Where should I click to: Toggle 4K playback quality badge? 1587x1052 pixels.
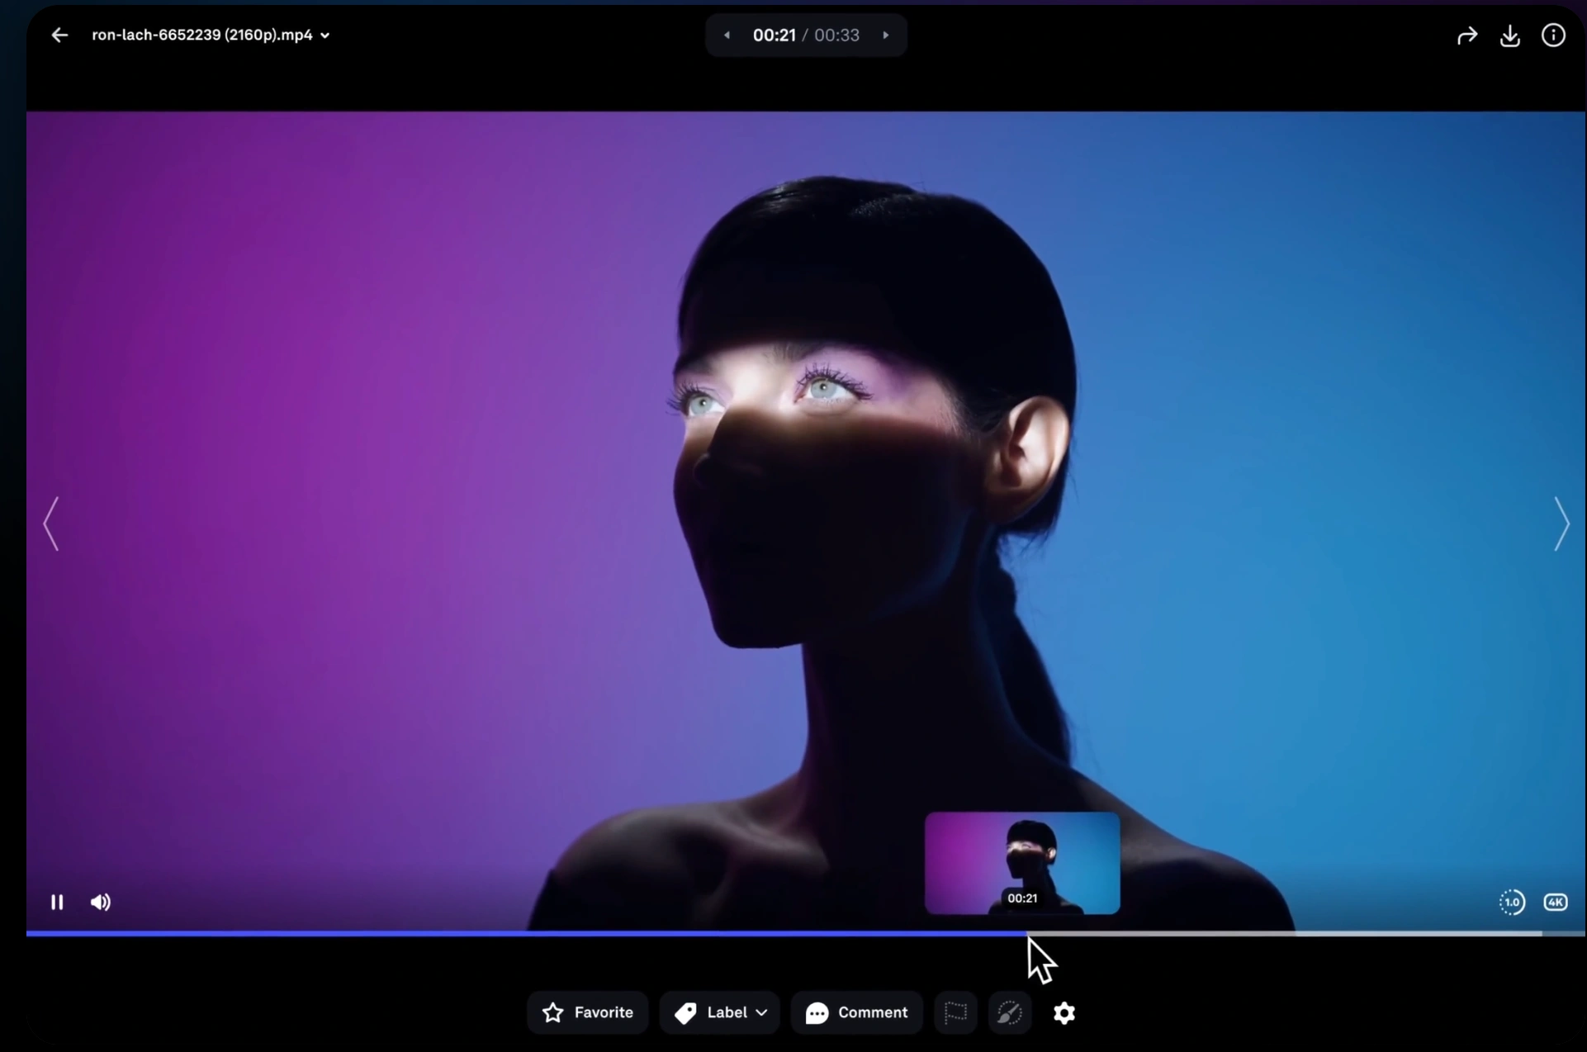1556,903
